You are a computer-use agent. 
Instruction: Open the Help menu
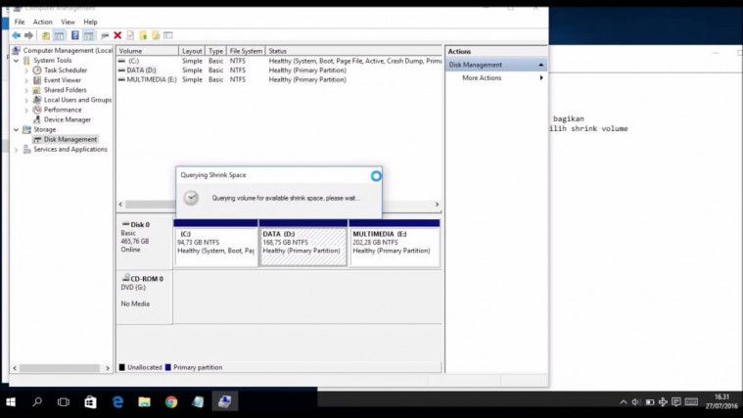pyautogui.click(x=90, y=22)
